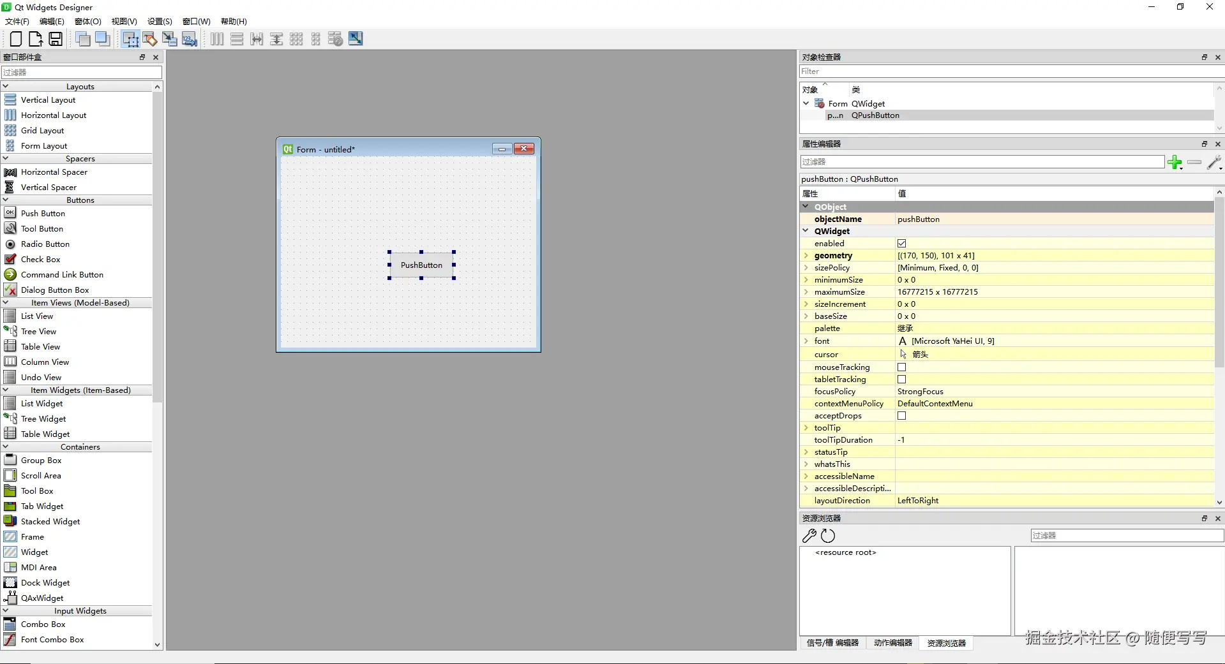Image resolution: width=1225 pixels, height=664 pixels.
Task: Apply horizontal splitter layout from toolbar
Action: pos(257,39)
